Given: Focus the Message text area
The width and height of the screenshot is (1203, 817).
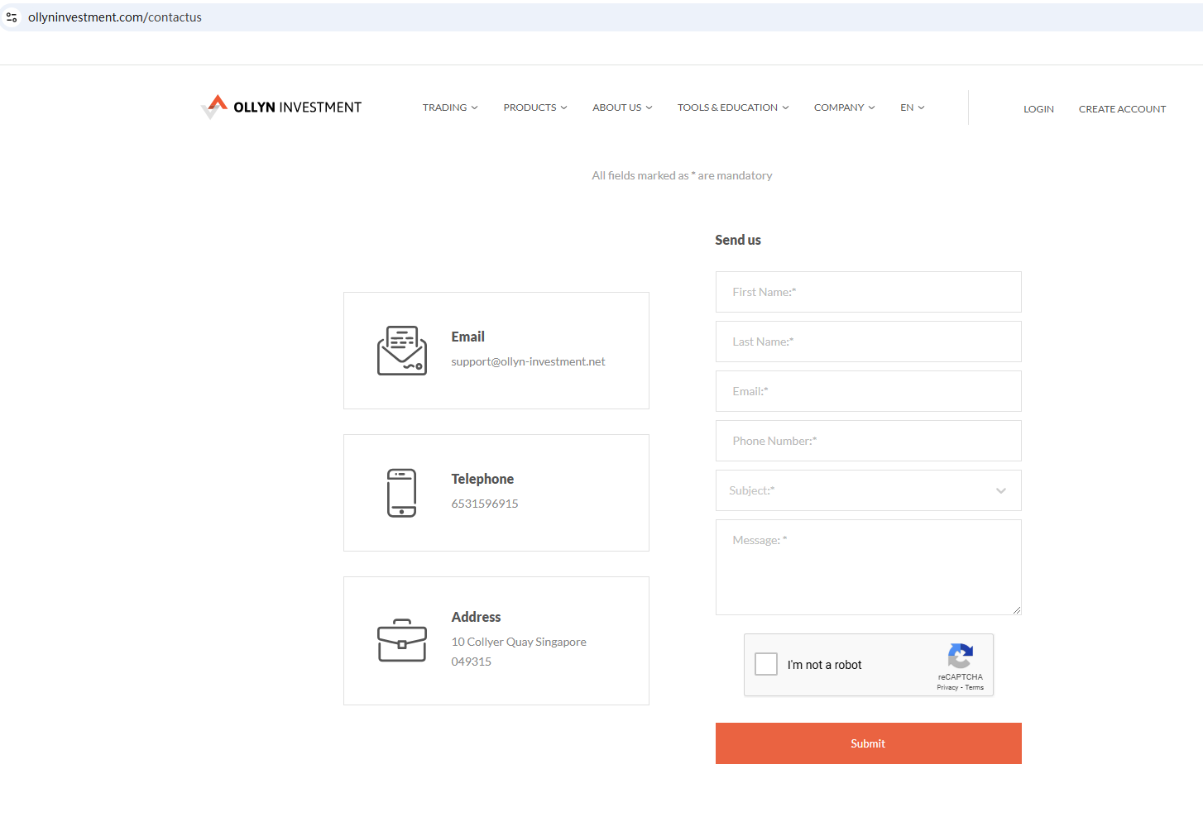Looking at the screenshot, I should pos(868,567).
